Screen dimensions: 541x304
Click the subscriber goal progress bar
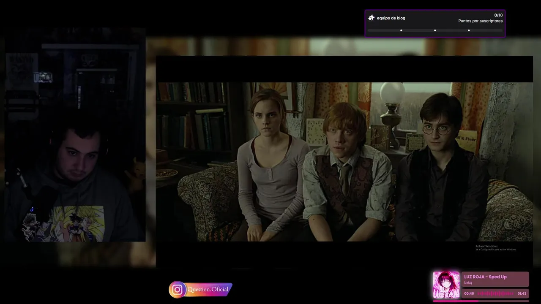click(x=435, y=30)
